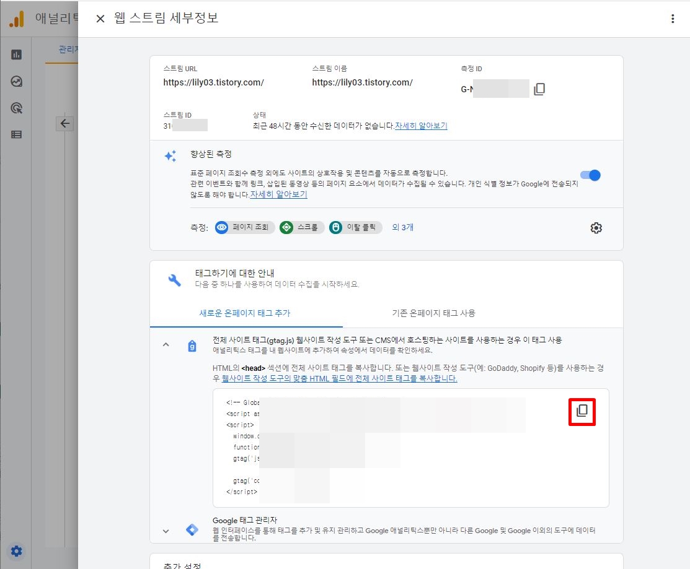Image resolution: width=690 pixels, height=569 pixels.
Task: Click the Google 태그 관리자 title text
Action: coord(245,520)
